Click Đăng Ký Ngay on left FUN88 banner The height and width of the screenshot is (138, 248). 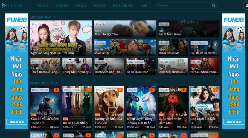17,122
